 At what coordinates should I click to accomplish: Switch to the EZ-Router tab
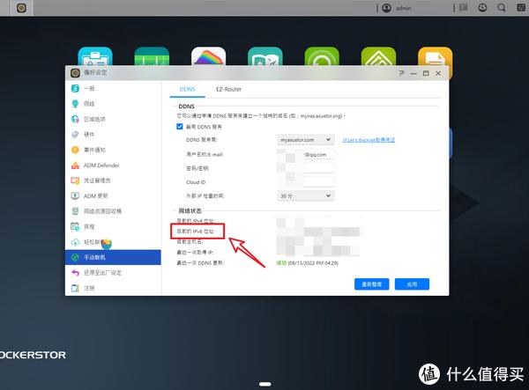point(228,89)
